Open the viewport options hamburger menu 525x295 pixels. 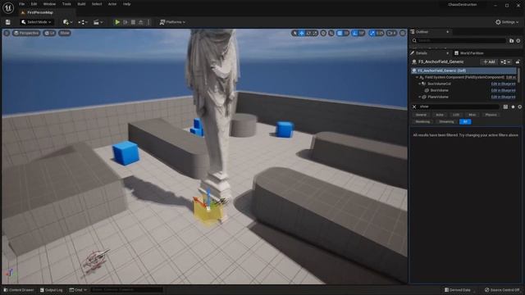coord(7,33)
